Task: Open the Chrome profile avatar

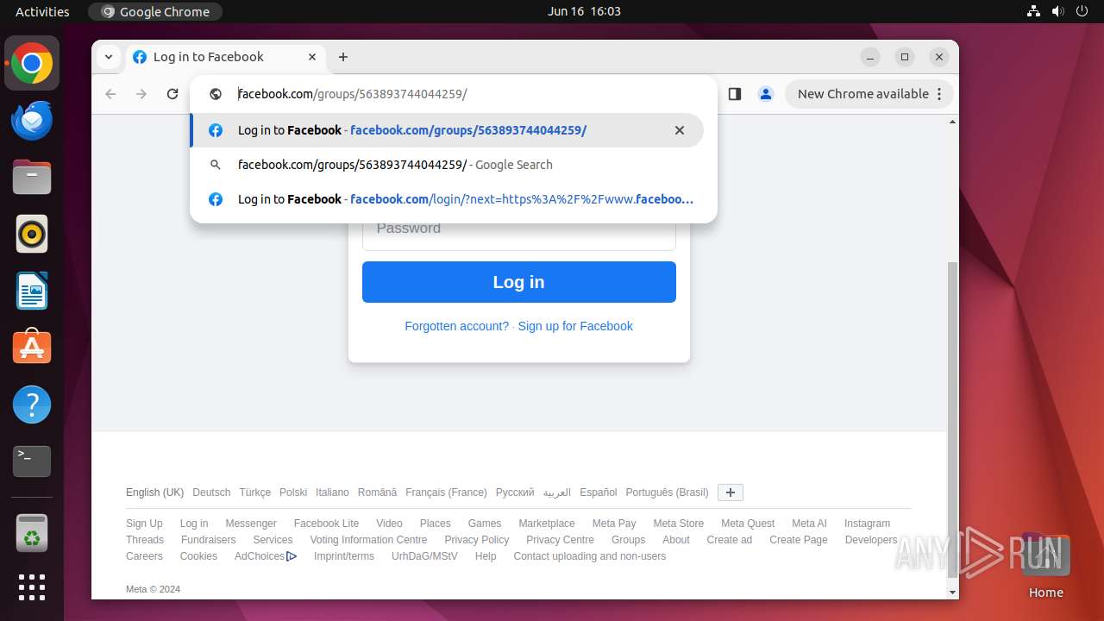Action: pos(766,94)
